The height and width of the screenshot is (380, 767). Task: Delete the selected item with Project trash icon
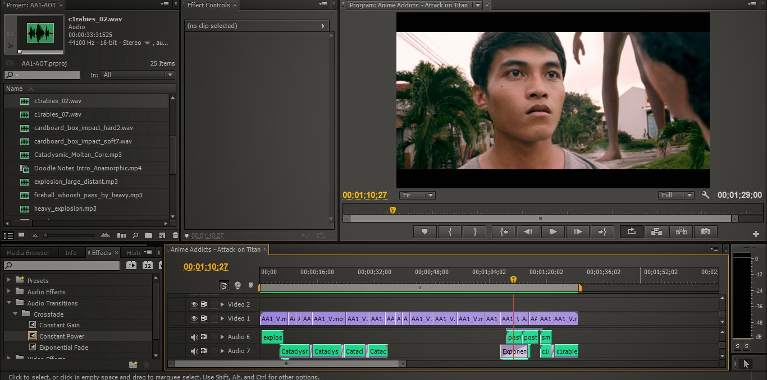point(175,236)
